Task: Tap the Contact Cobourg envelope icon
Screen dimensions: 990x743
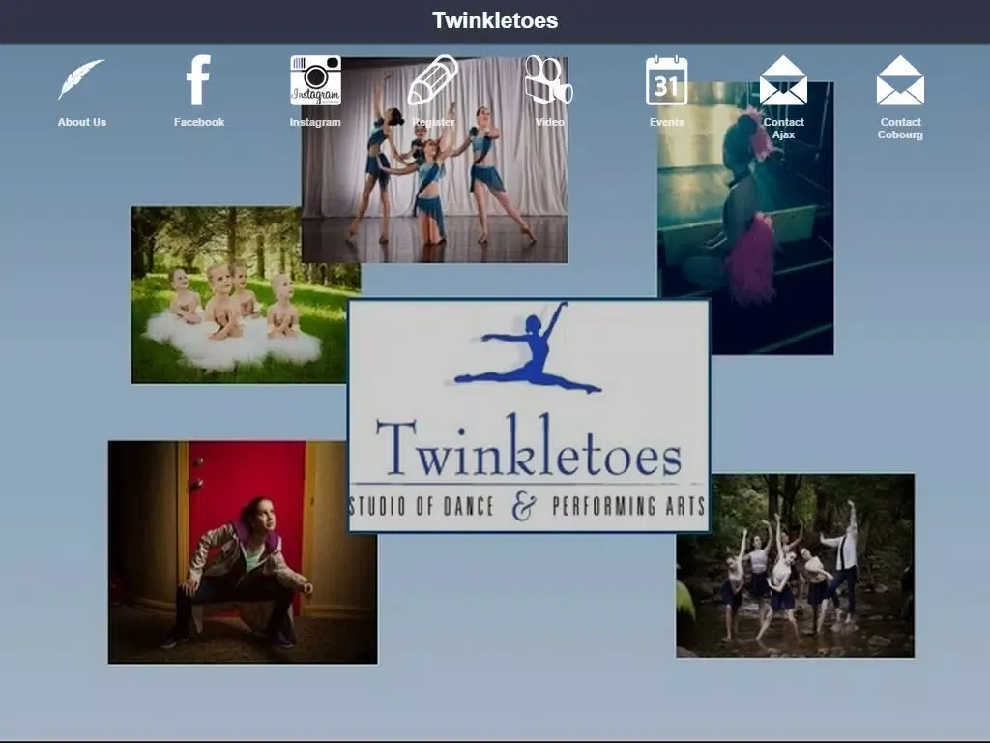Action: [x=900, y=79]
